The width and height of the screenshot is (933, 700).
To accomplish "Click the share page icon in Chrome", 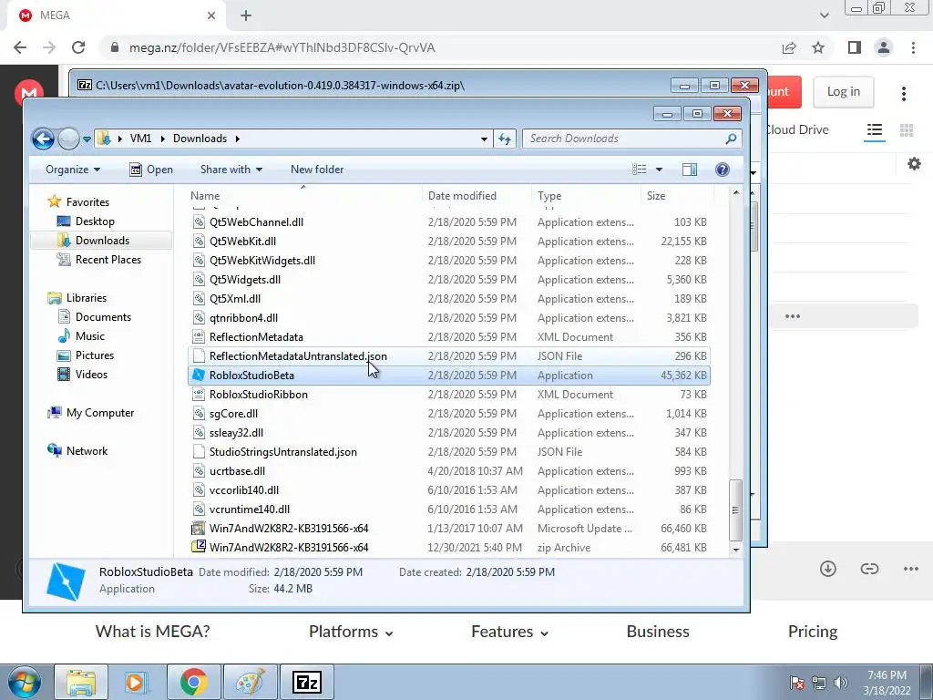I will [x=789, y=47].
